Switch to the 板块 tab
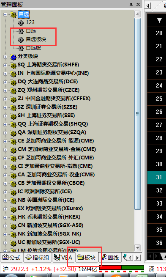166x277 pixels. [x=87, y=258]
